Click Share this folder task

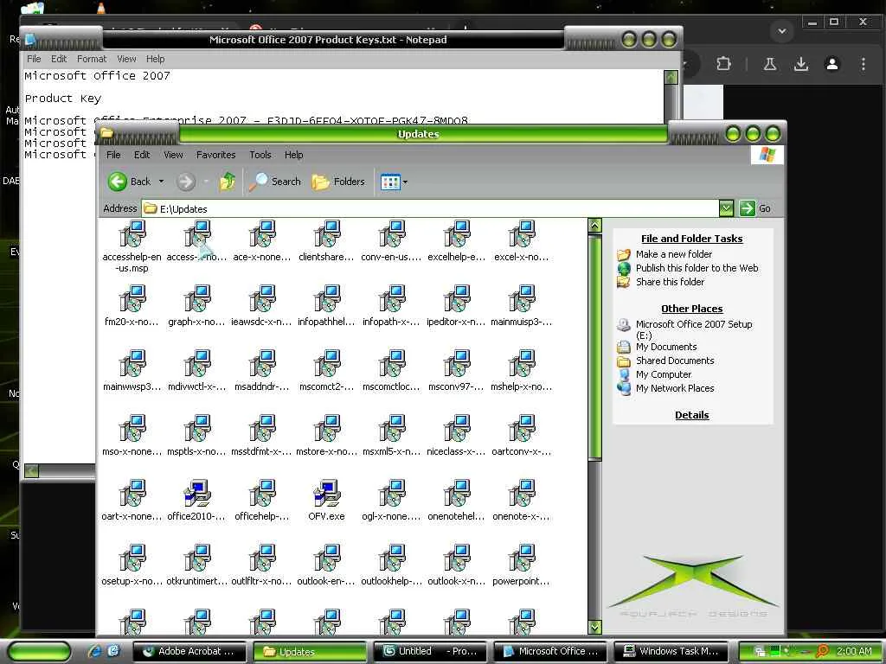point(670,282)
